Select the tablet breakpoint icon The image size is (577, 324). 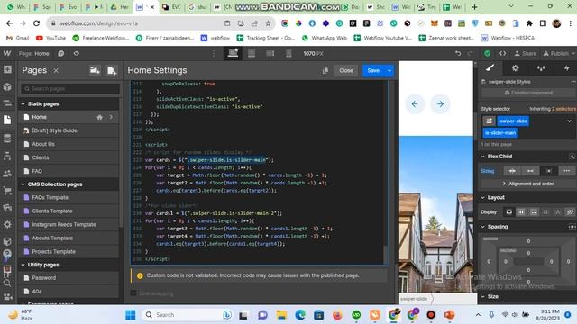[252, 53]
